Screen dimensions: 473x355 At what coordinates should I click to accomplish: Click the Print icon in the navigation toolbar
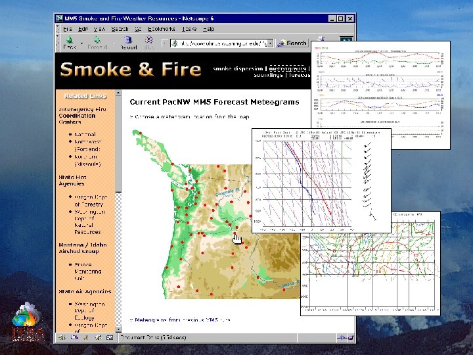click(x=321, y=39)
